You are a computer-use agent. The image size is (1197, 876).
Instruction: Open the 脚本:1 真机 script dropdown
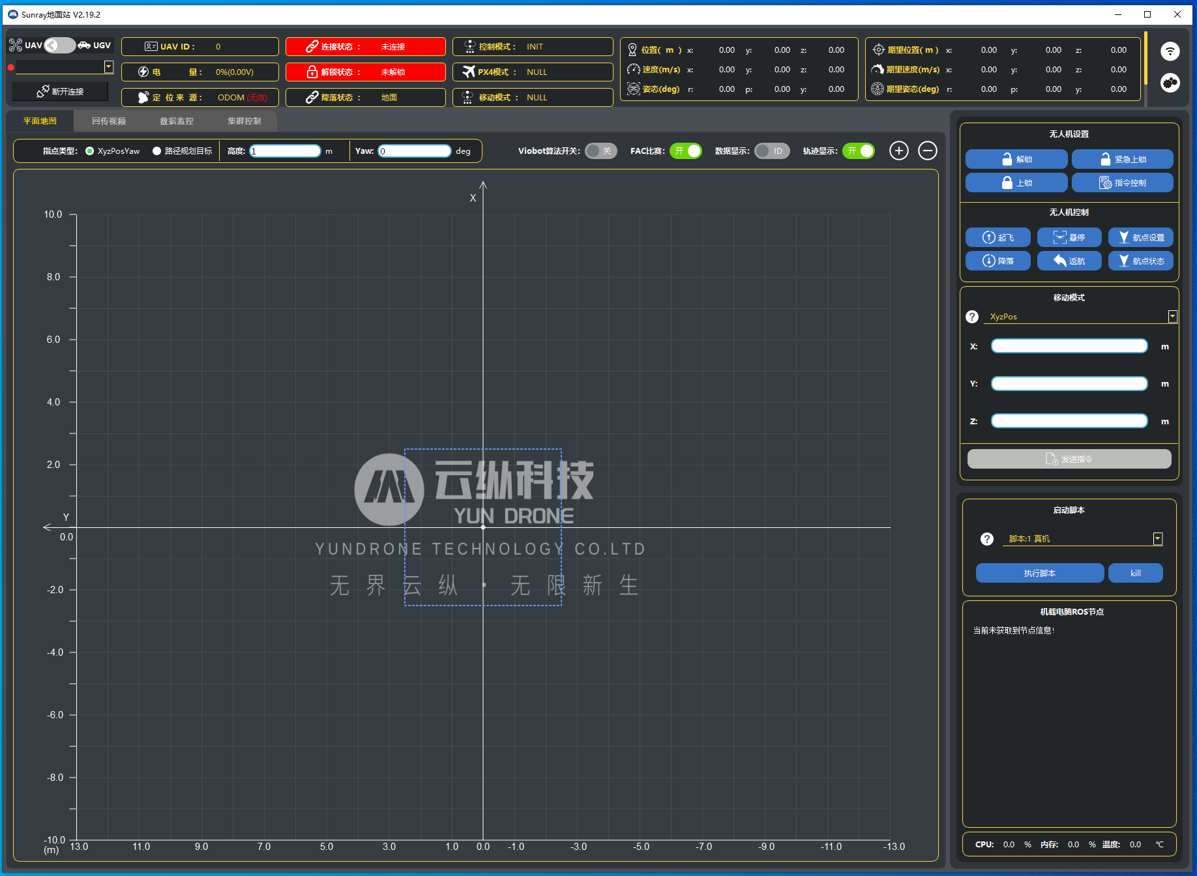click(x=1083, y=539)
